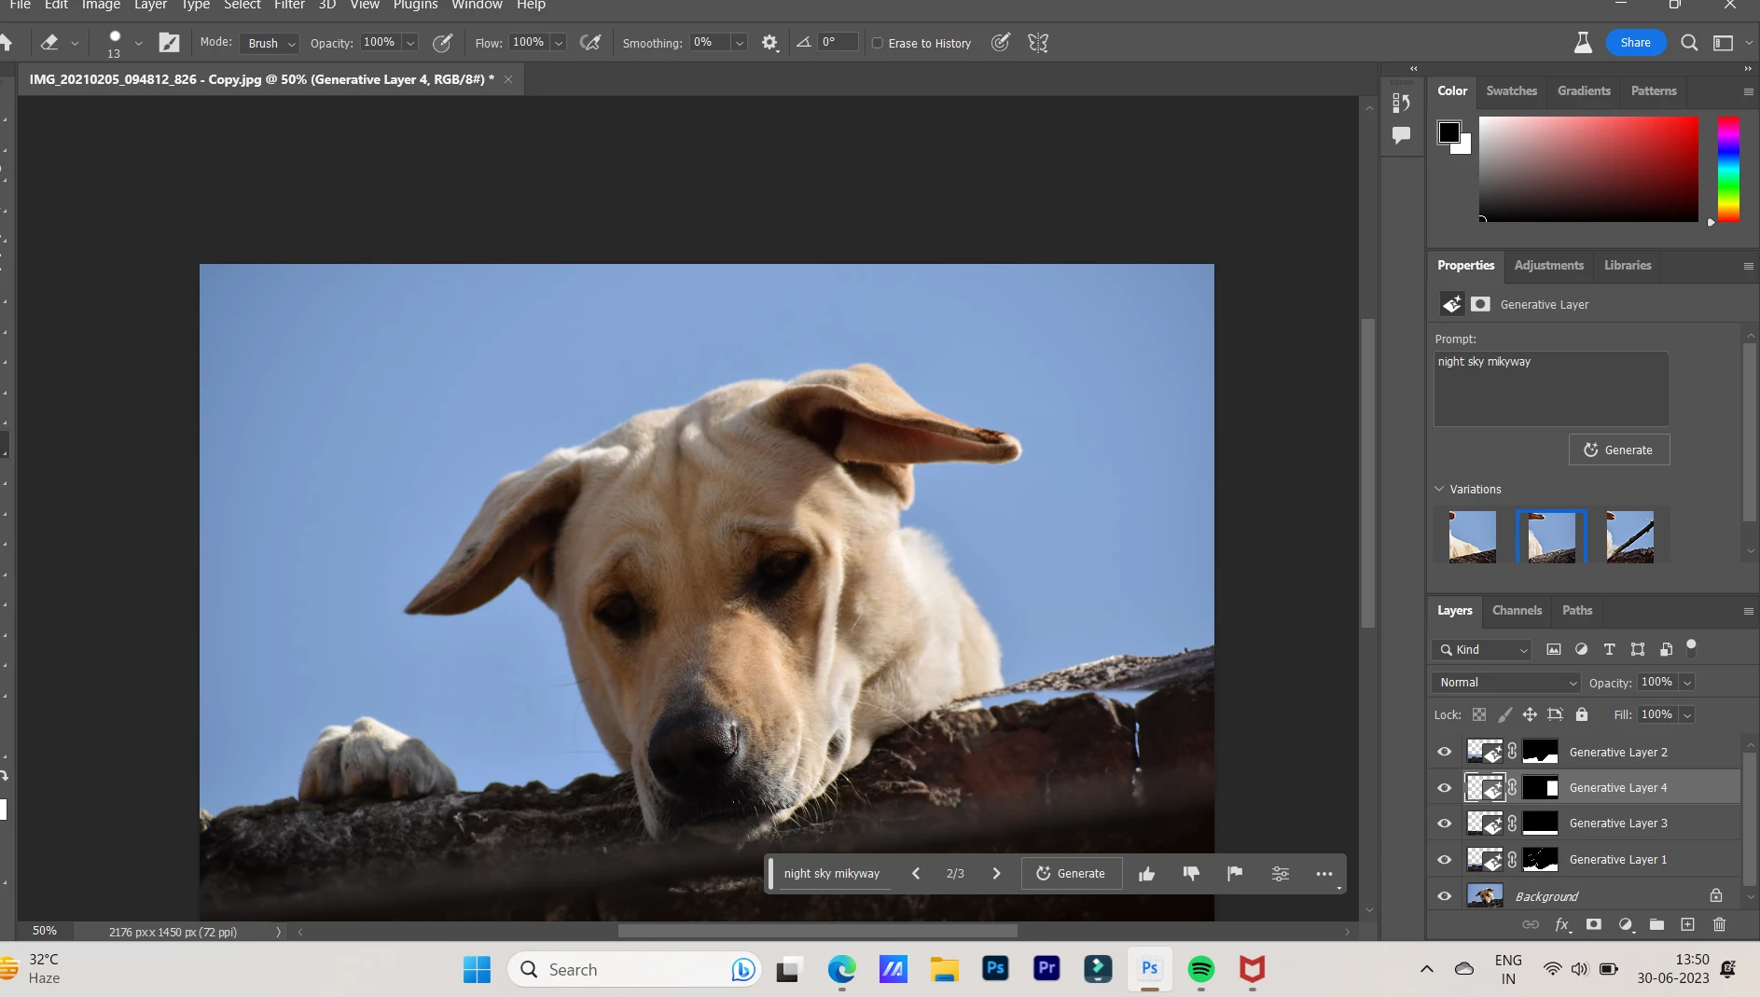Screen dimensions: 1760x997
Task: Enable the Erase to History checkbox
Action: point(878,43)
